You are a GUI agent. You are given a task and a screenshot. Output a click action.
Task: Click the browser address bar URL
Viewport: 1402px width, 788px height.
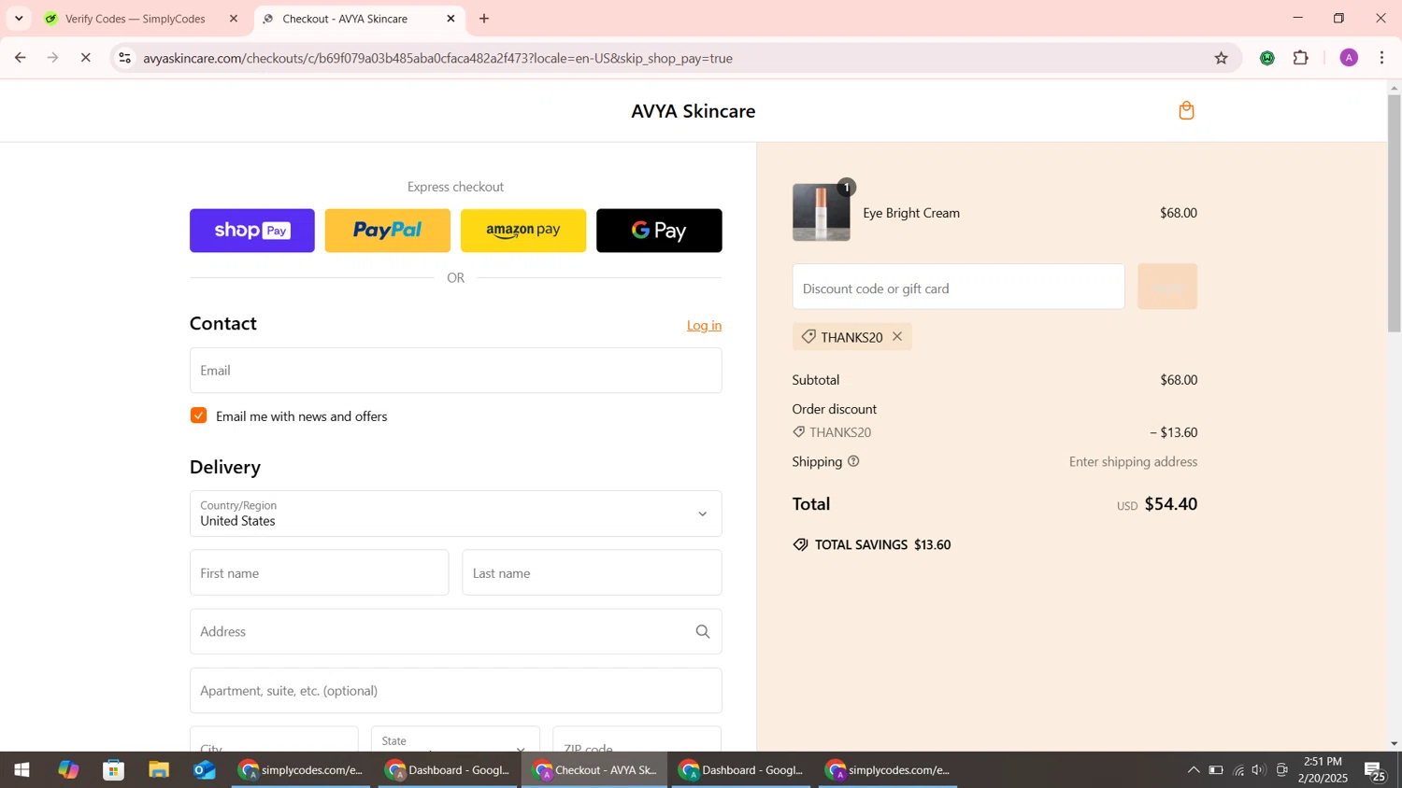(437, 58)
